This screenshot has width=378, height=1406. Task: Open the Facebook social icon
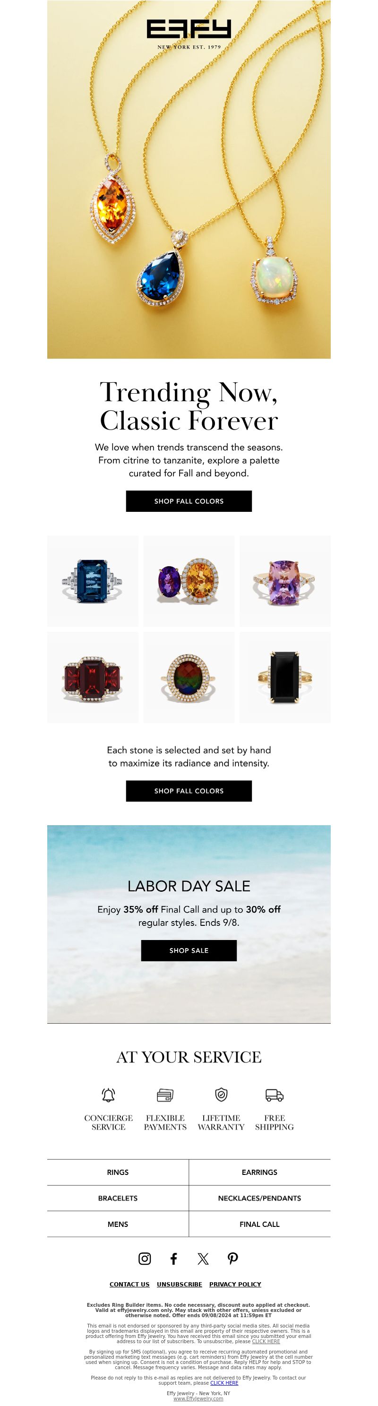coord(174,1259)
